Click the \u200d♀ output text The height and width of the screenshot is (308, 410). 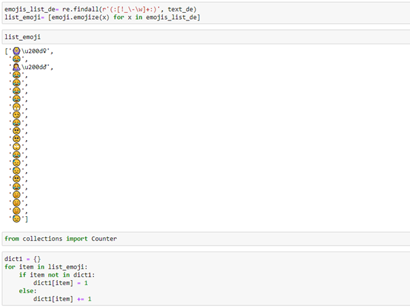click(x=35, y=51)
